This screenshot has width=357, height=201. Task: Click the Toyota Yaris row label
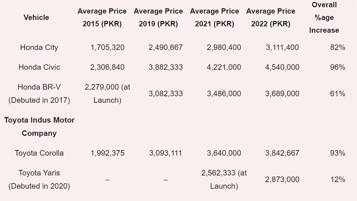click(x=39, y=180)
